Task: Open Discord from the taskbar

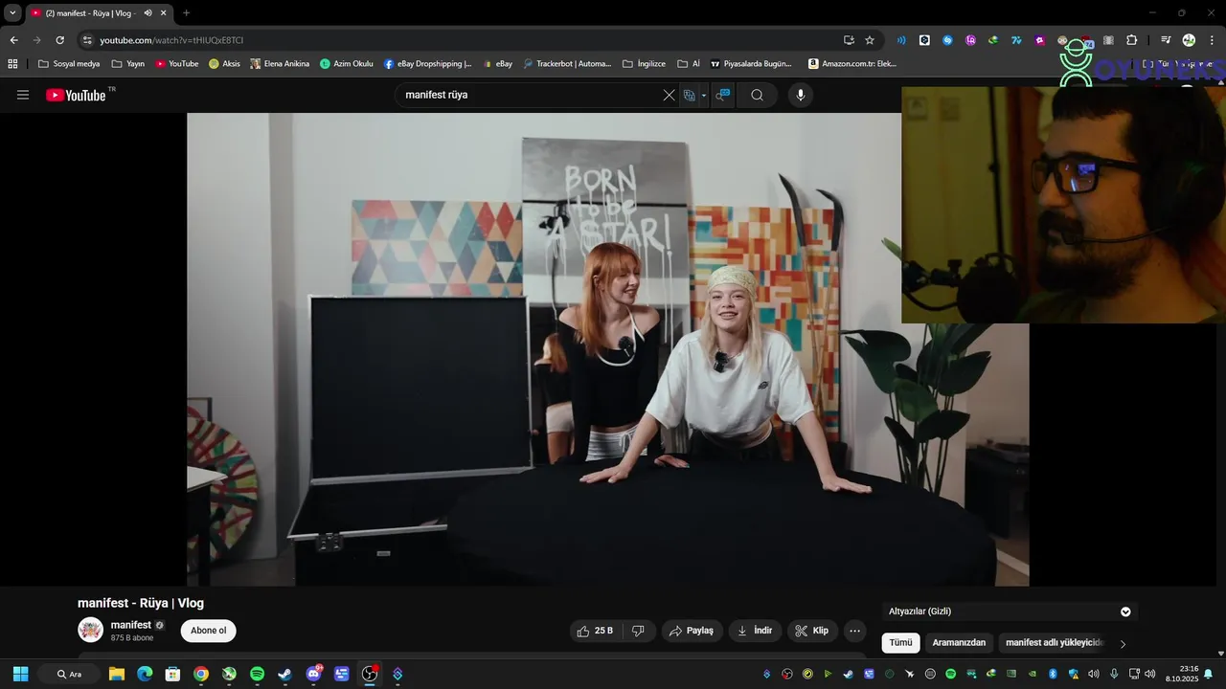Action: pos(313,674)
